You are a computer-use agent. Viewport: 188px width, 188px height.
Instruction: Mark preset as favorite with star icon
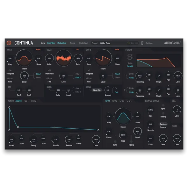pos(129,43)
